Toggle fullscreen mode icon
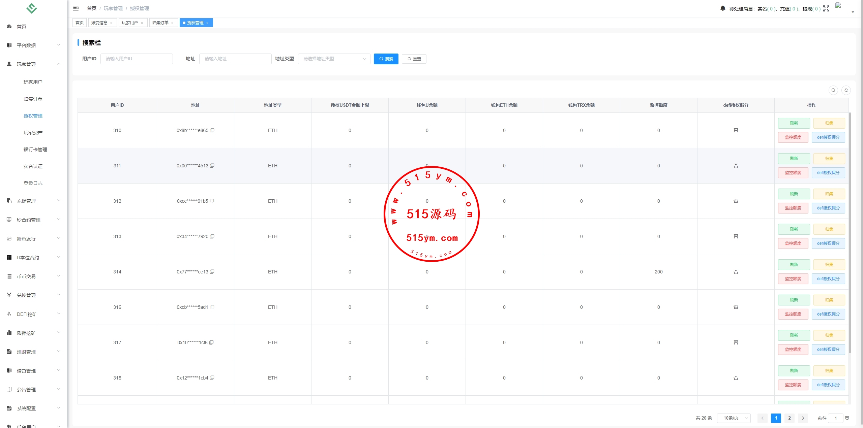Viewport: 863px width, 428px height. coord(826,8)
